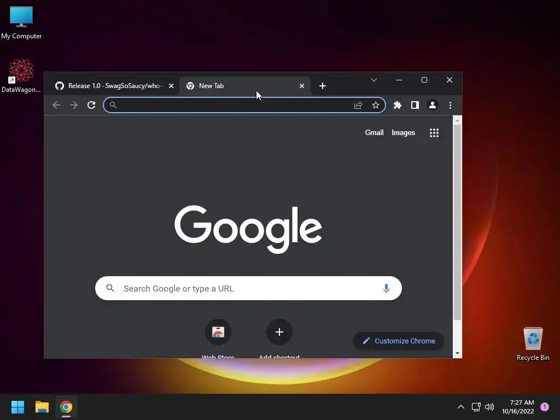Screen dimensions: 560x420
Task: Open a new tab with the plus button
Action: (x=323, y=86)
